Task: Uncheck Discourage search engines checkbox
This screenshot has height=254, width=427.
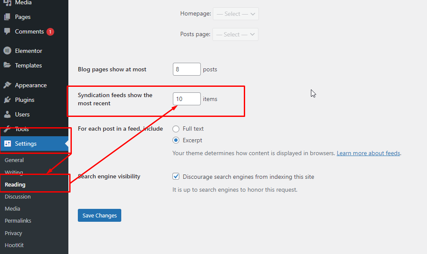Action: coord(176,176)
